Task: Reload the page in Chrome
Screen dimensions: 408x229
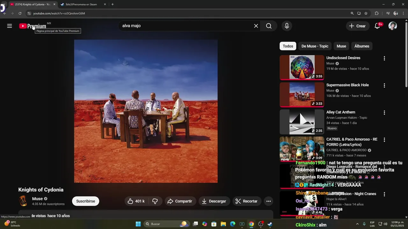Action: coord(20,13)
